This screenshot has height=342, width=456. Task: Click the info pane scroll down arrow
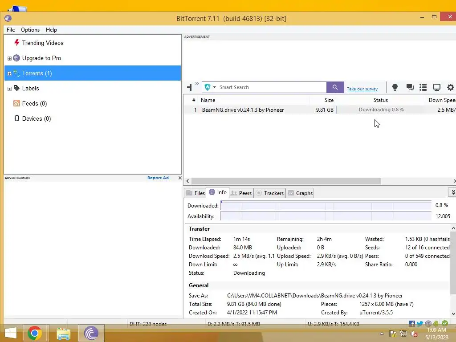[x=453, y=313]
